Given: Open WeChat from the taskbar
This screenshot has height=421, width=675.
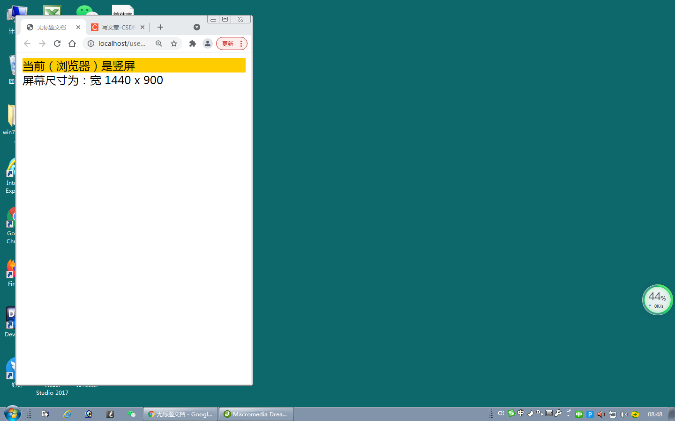Looking at the screenshot, I should (x=133, y=414).
